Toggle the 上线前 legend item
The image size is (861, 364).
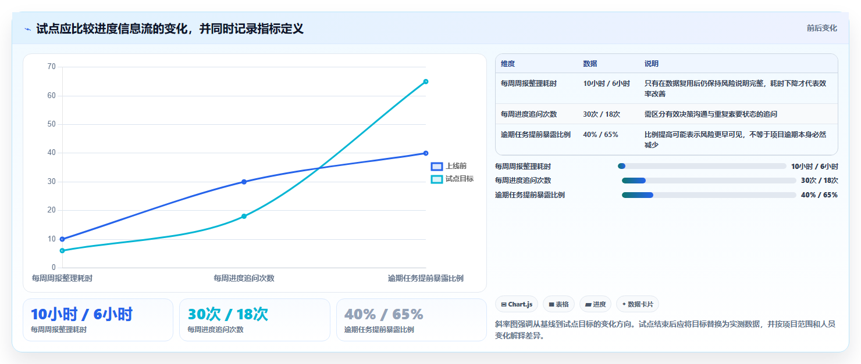click(x=449, y=166)
